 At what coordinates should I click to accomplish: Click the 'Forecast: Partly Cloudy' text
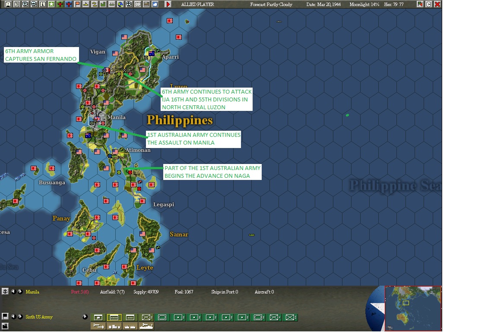(271, 4)
